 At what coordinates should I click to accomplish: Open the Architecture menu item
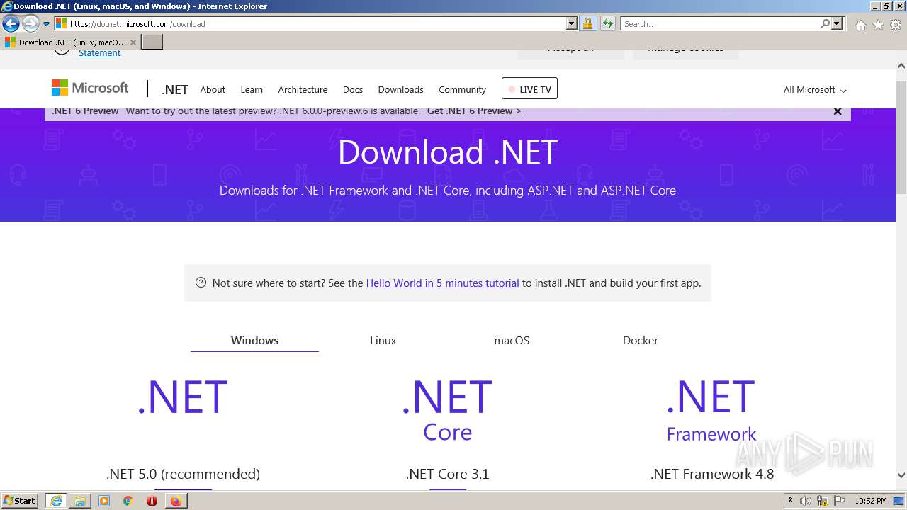pos(303,90)
